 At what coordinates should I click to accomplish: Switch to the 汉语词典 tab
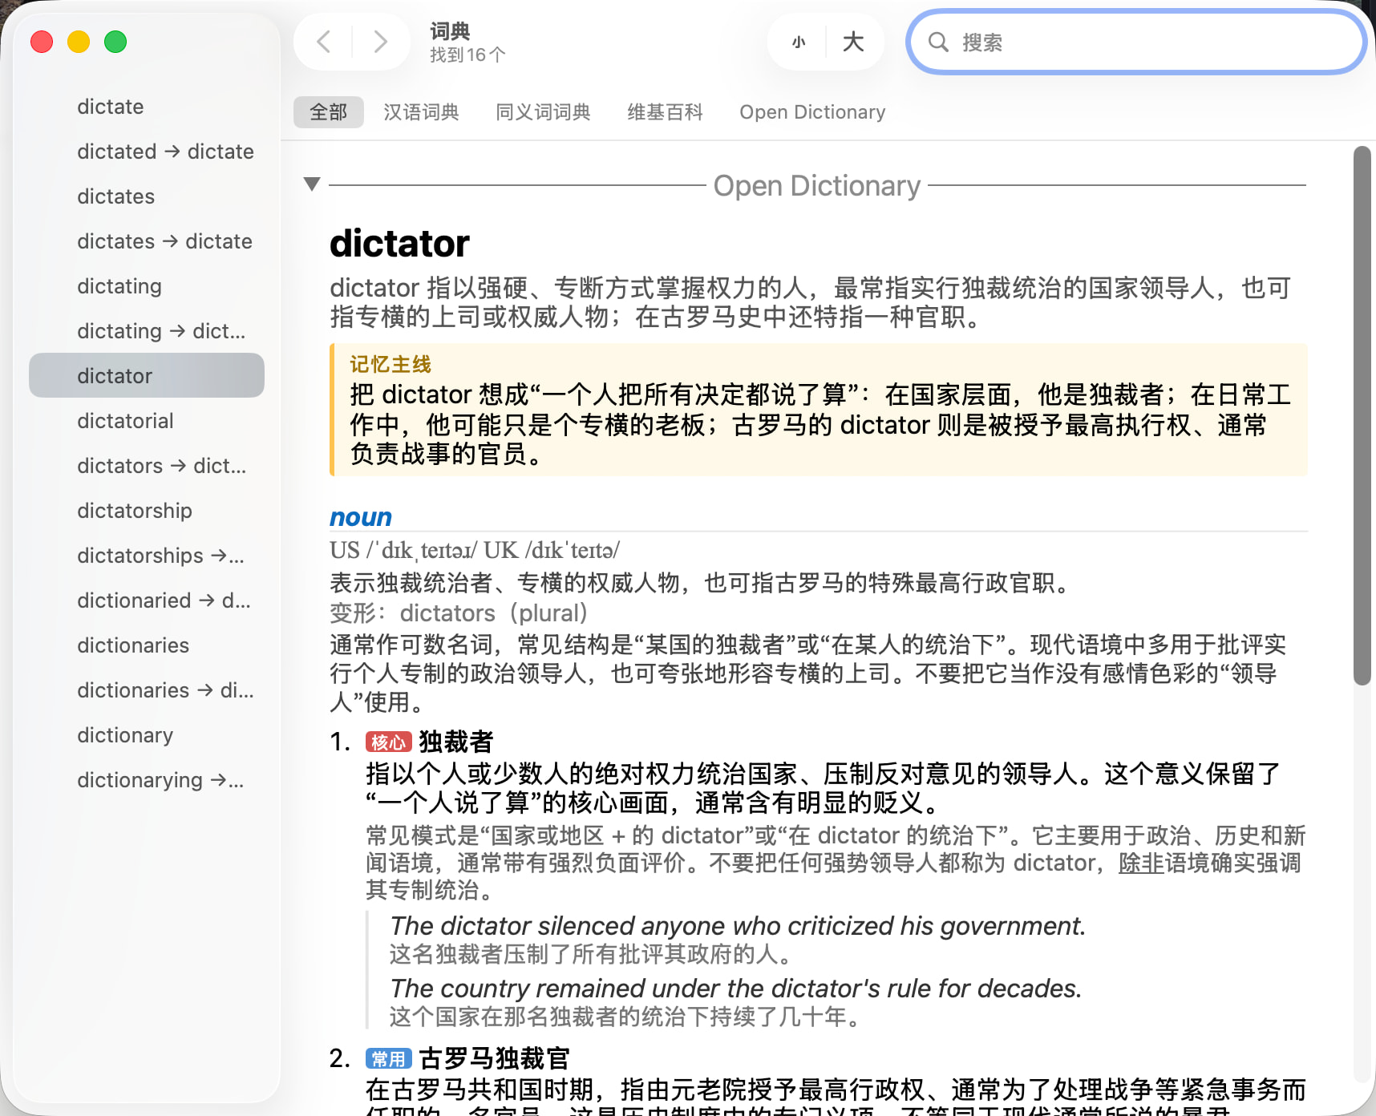tap(421, 112)
